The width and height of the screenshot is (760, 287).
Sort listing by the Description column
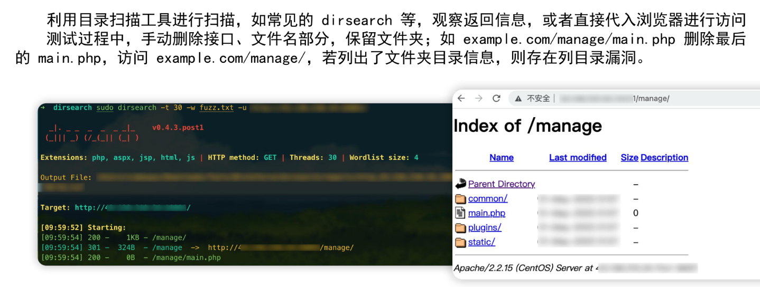(664, 158)
